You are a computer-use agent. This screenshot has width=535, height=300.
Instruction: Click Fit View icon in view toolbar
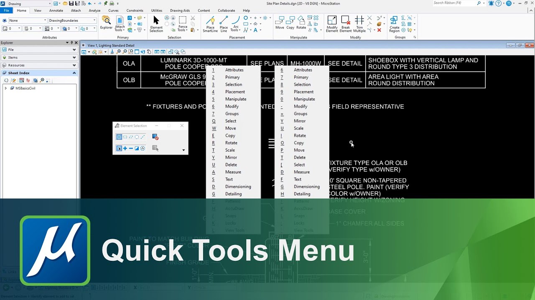pos(137,52)
